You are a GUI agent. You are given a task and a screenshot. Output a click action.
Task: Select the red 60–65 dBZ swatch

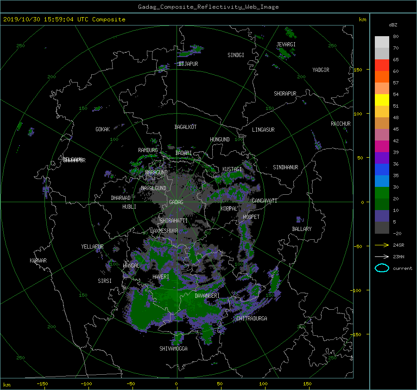[x=382, y=65]
